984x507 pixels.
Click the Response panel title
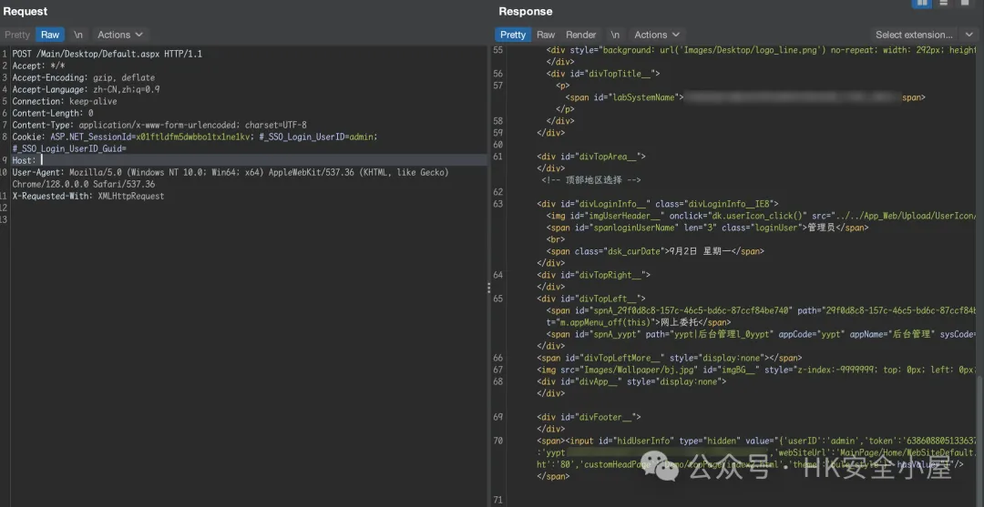tap(526, 11)
